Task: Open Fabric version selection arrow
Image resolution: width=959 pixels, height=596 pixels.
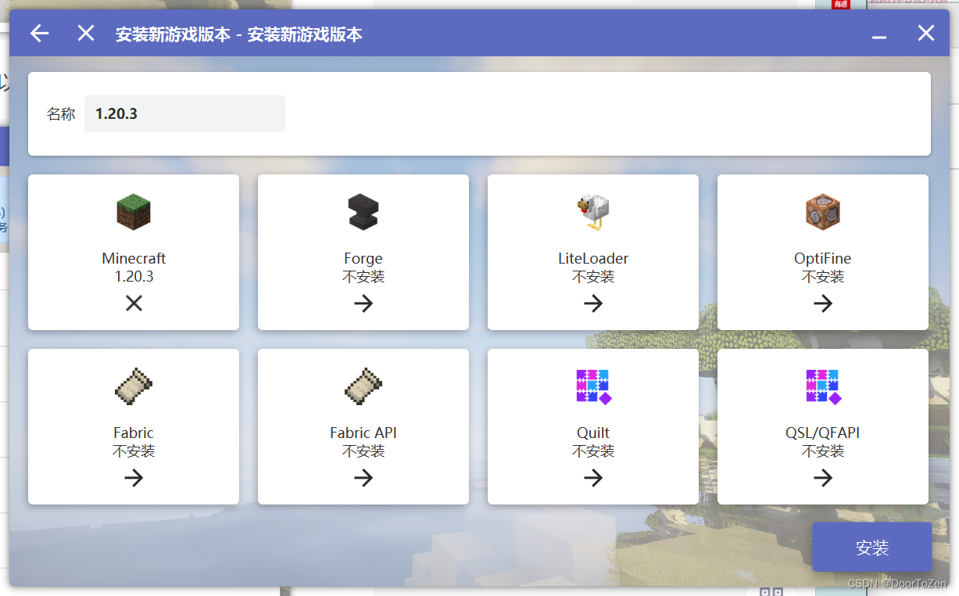Action: [134, 478]
